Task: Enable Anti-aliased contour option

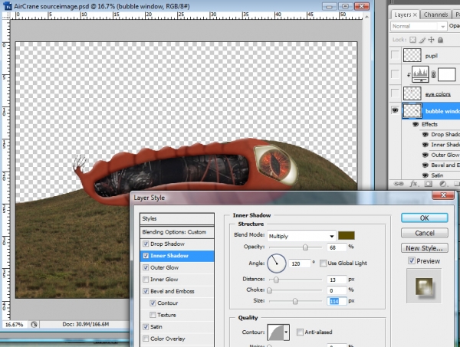Action: click(x=300, y=332)
